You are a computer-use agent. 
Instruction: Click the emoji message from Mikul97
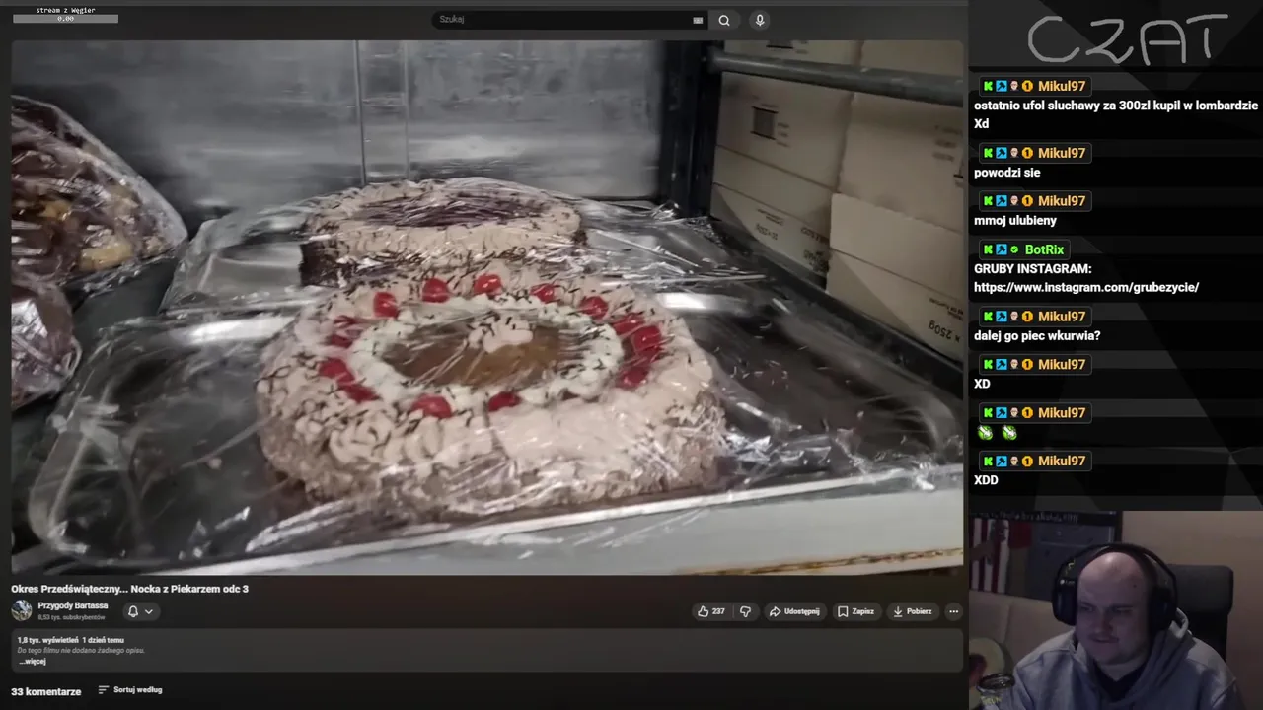point(997,432)
